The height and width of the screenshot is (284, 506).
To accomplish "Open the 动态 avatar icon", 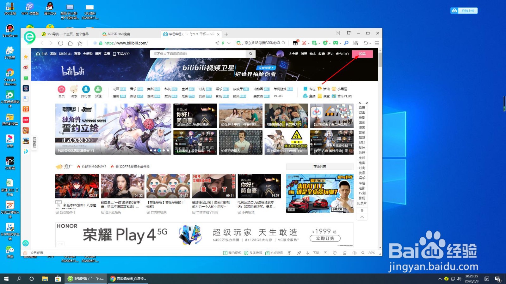I will coord(74,89).
